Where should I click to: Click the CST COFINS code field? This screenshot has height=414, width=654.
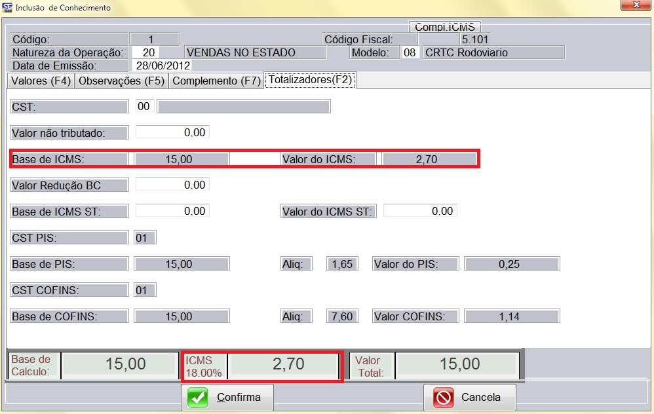tap(144, 290)
